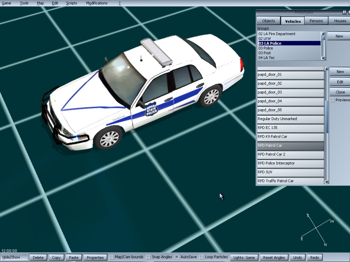
Task: Select the 03 Police group
Action: 289,48
